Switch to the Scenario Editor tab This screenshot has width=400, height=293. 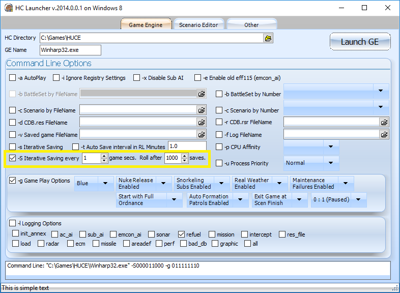click(198, 24)
